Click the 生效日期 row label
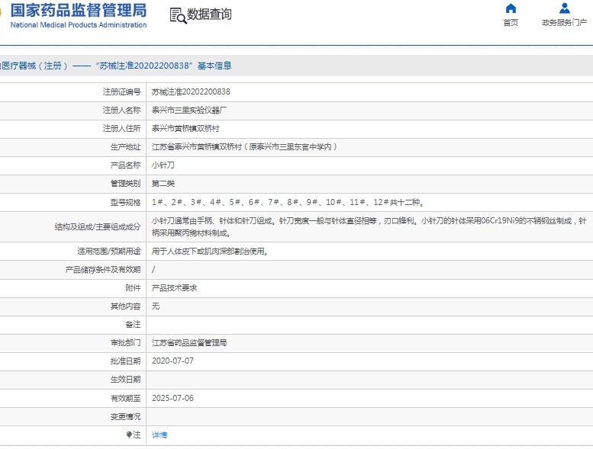 click(125, 380)
